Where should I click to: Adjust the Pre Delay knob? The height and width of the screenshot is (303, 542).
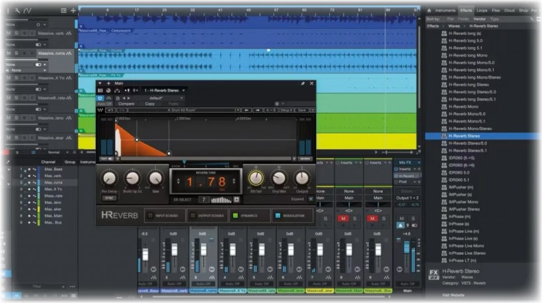coord(109,178)
